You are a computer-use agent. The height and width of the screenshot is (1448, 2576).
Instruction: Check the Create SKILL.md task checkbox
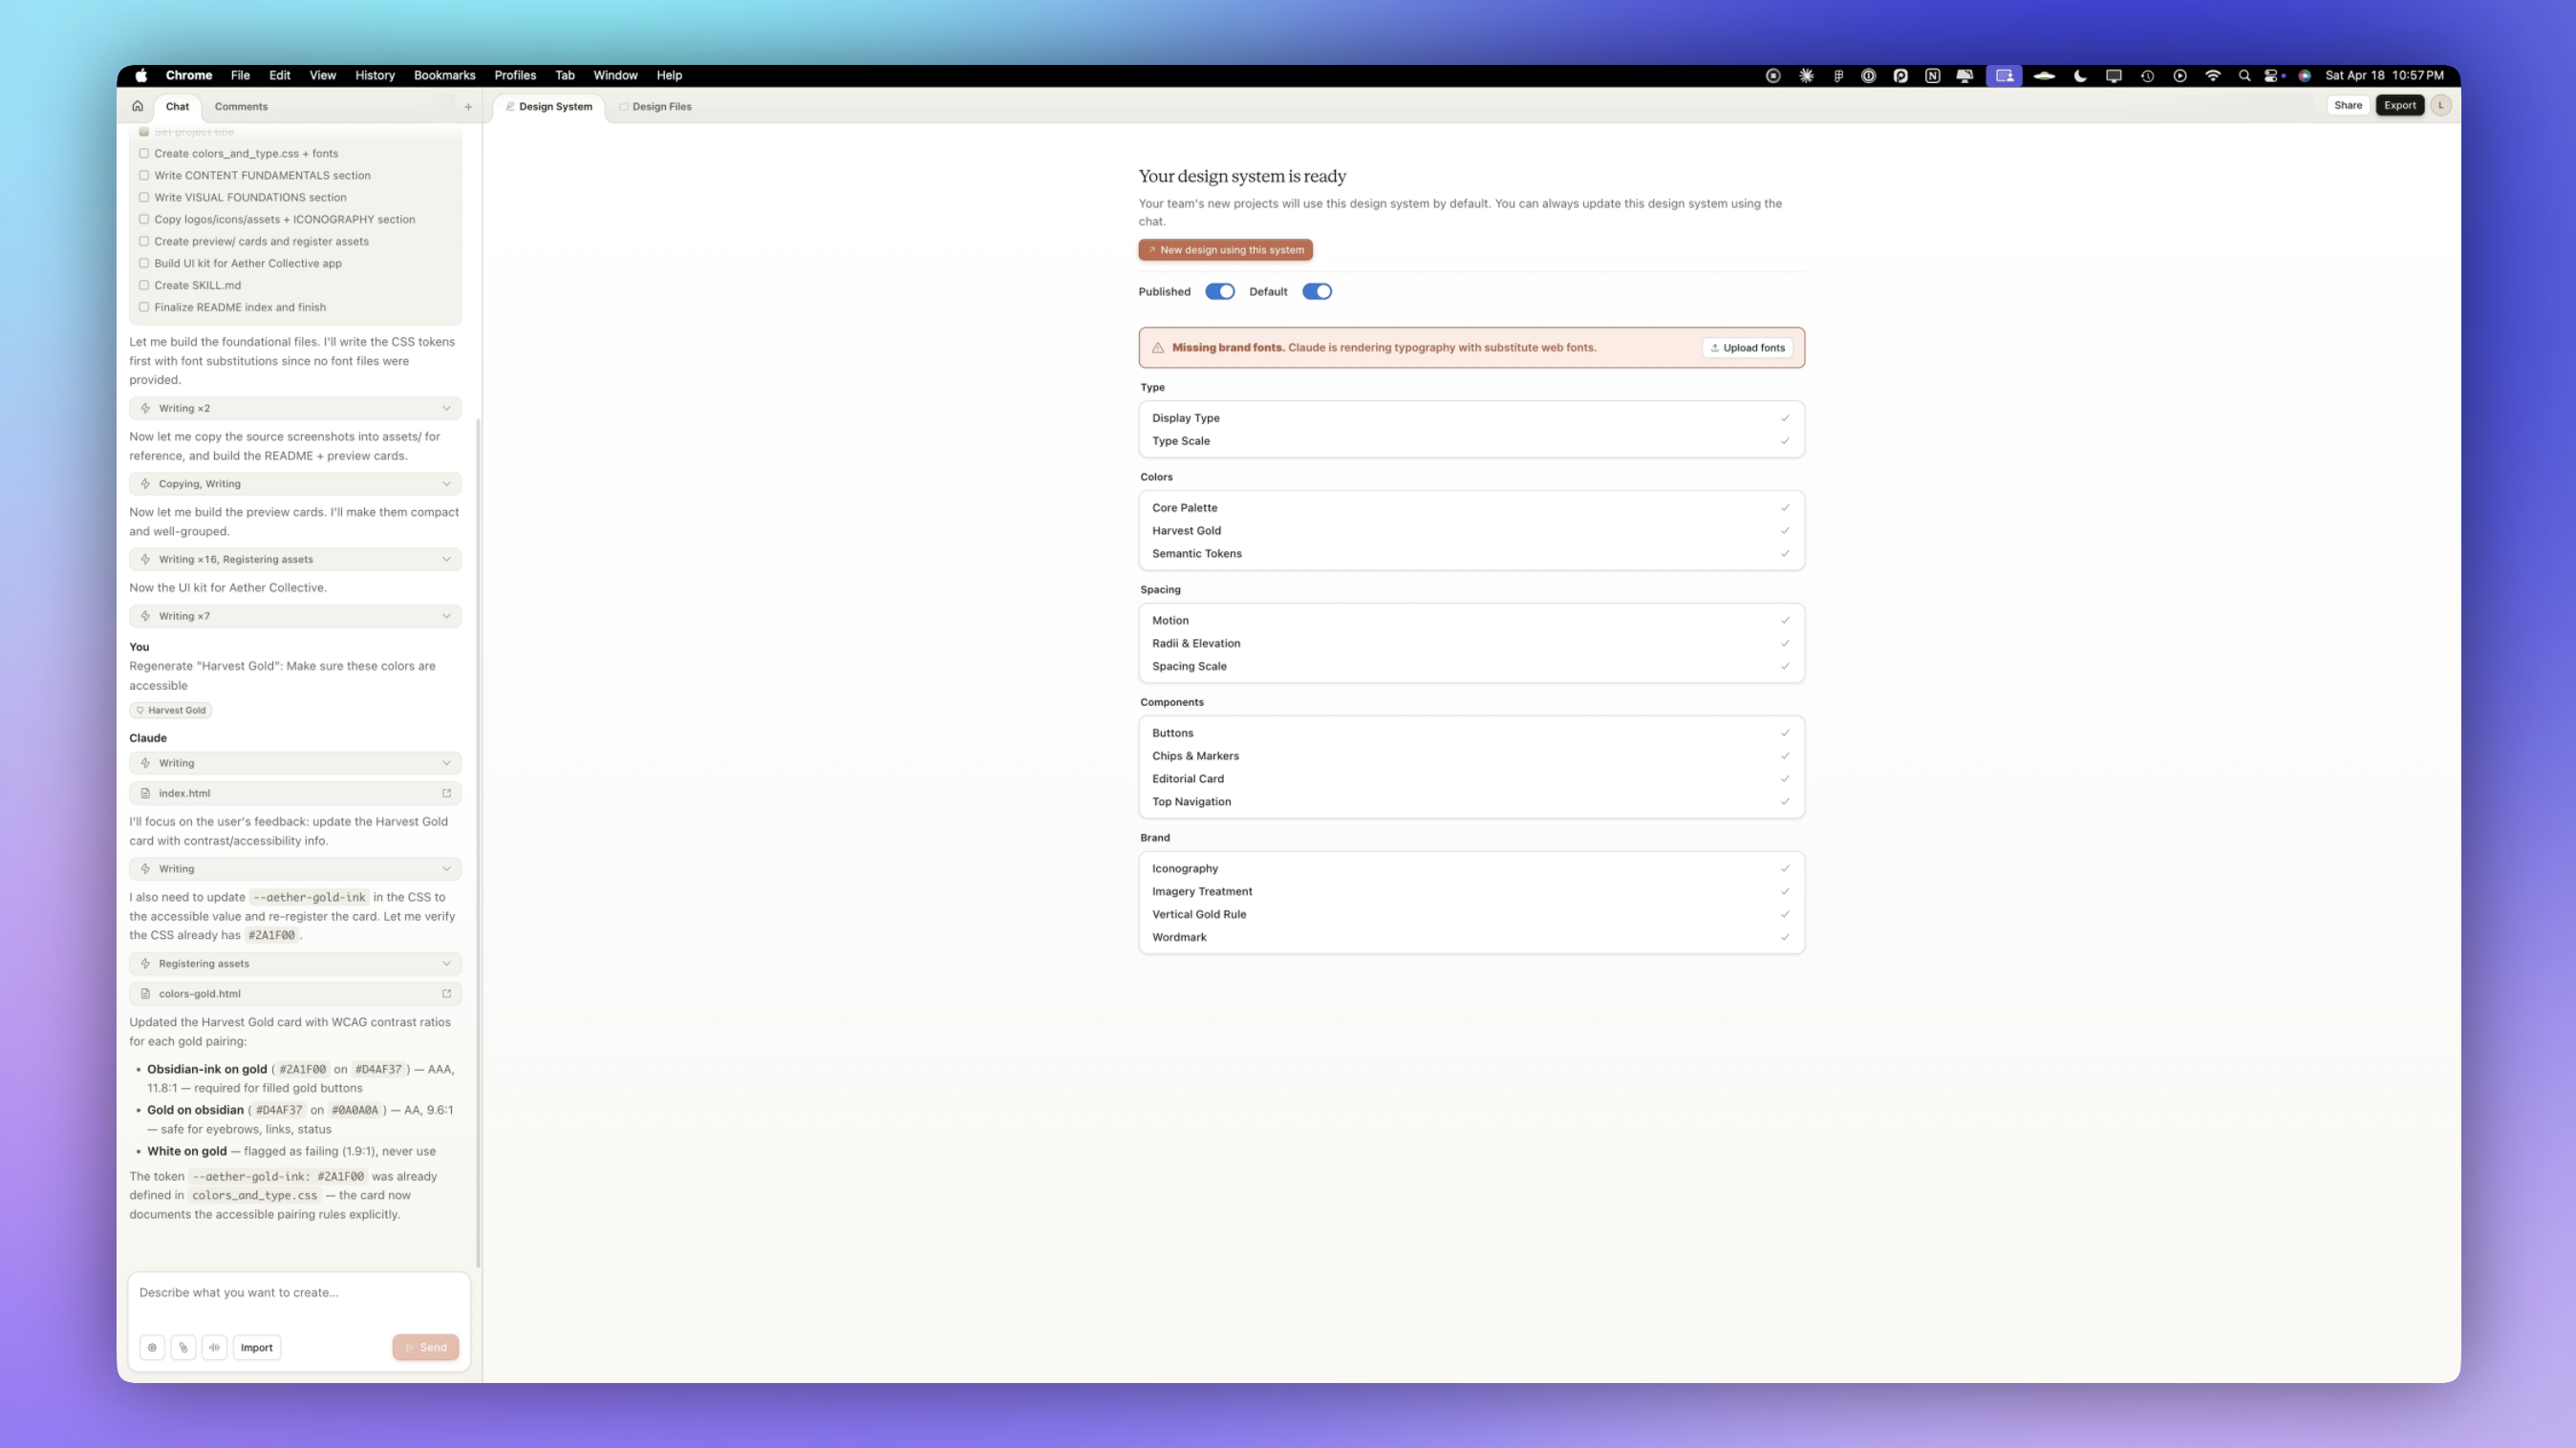tap(144, 285)
